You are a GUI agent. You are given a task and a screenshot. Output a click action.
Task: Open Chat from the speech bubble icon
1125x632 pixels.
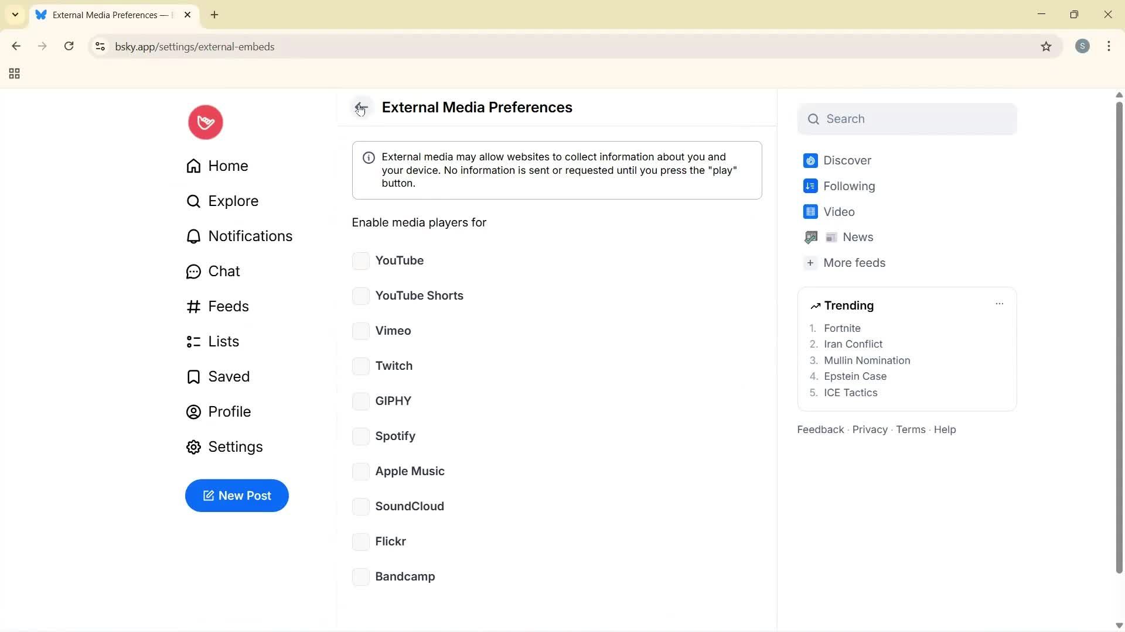click(193, 271)
